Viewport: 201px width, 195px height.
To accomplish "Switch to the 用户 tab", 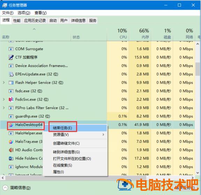I will coord(64,21).
